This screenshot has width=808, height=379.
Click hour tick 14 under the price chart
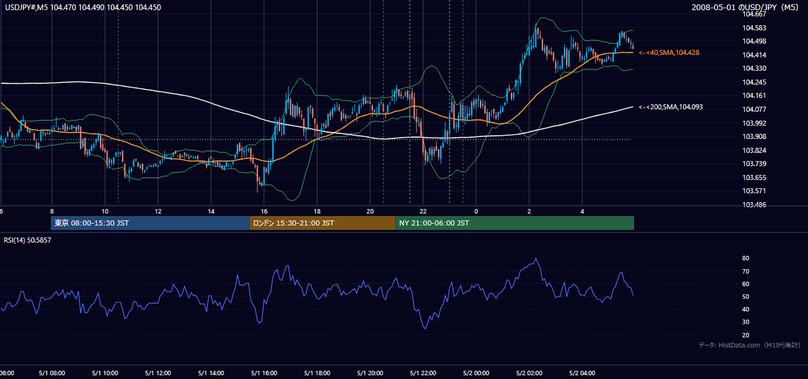211,211
